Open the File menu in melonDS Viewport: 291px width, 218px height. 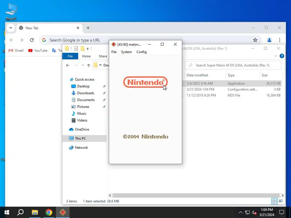(114, 52)
